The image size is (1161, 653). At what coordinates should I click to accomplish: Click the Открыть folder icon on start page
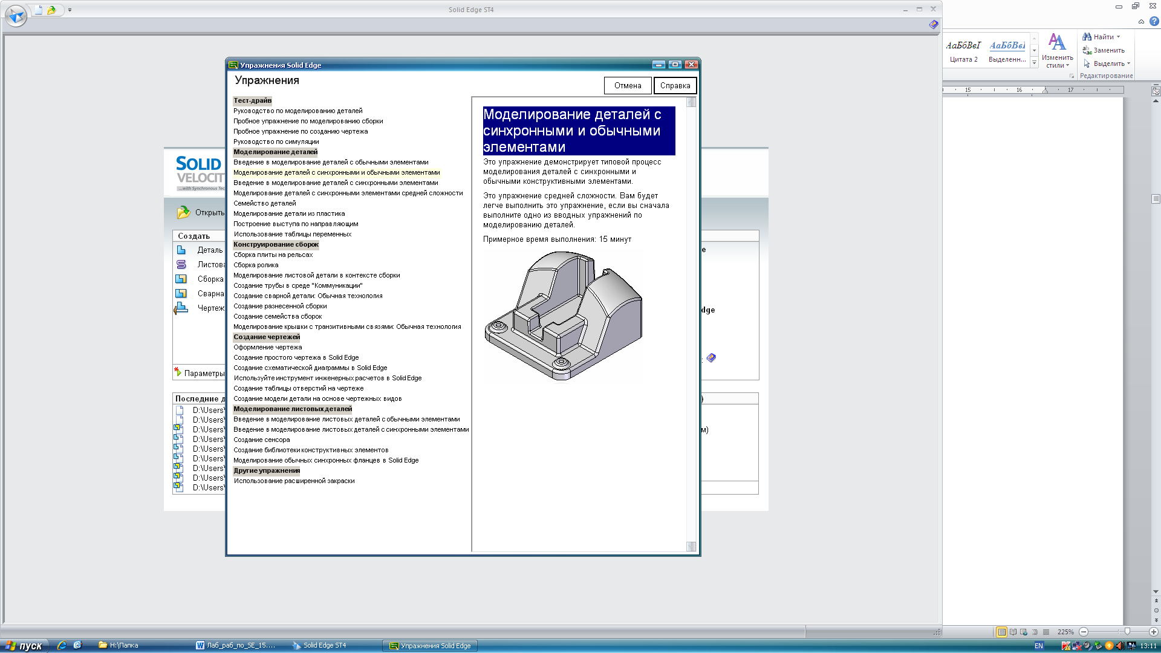coord(183,212)
